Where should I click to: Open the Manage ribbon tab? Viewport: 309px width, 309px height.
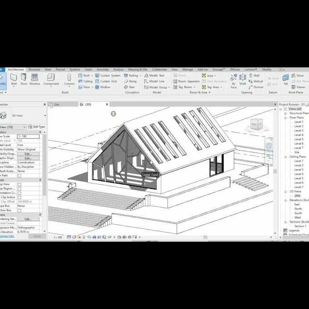188,70
